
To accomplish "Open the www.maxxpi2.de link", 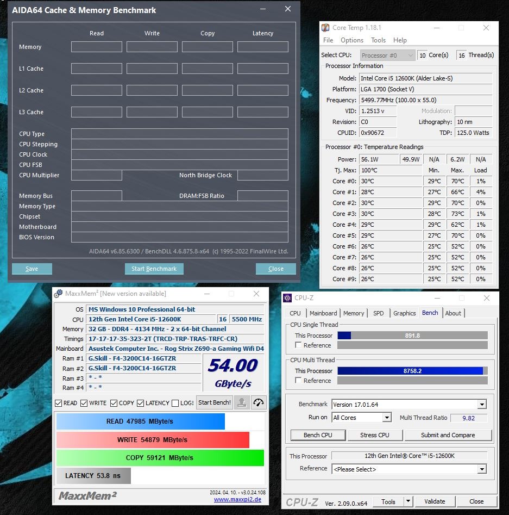I will pyautogui.click(x=237, y=499).
